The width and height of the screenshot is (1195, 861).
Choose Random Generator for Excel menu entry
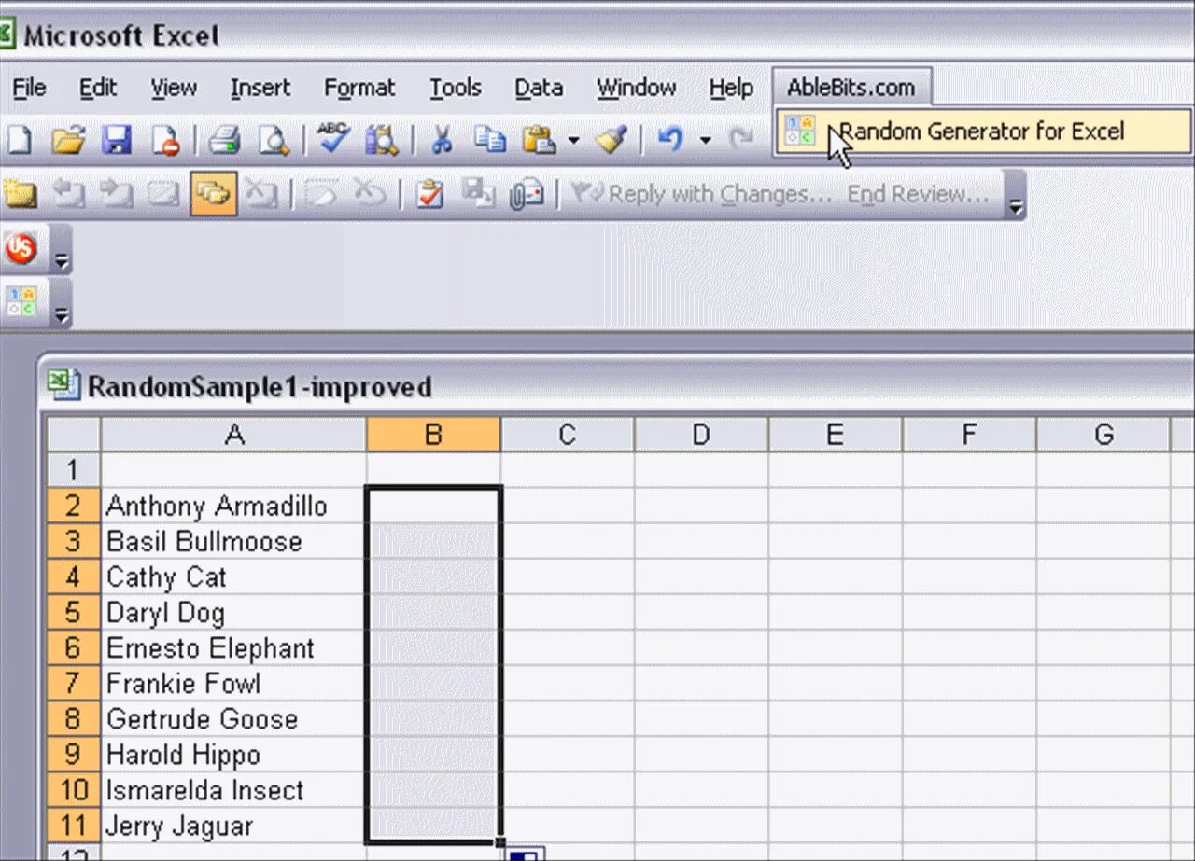tap(984, 132)
